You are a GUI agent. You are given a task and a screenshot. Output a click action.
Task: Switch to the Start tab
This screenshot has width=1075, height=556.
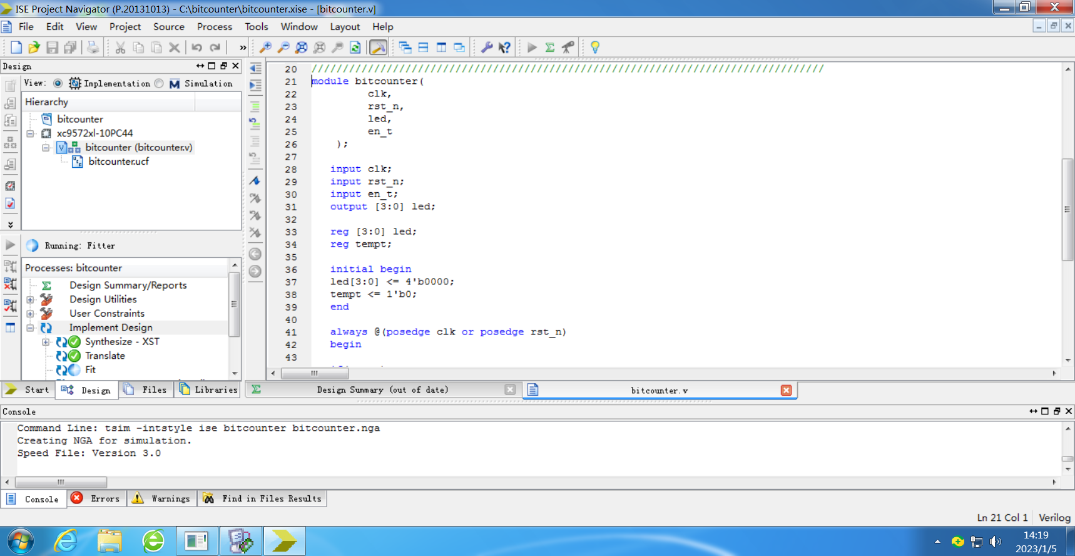click(28, 389)
